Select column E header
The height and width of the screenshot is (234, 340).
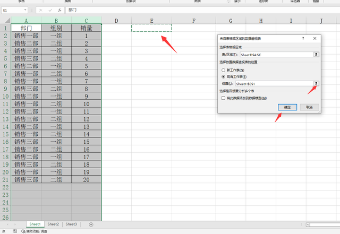(x=151, y=21)
